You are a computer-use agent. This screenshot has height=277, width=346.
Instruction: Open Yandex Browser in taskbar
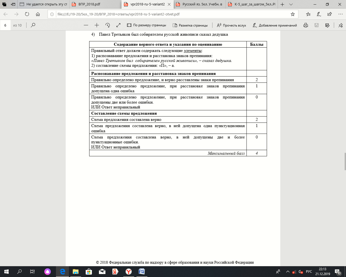tap(129, 272)
